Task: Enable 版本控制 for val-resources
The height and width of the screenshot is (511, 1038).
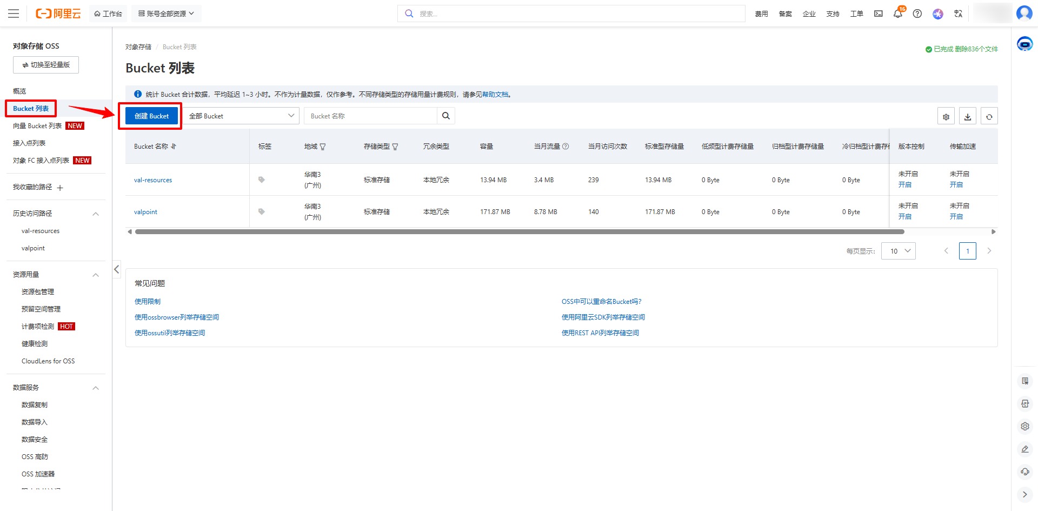Action: coord(905,185)
